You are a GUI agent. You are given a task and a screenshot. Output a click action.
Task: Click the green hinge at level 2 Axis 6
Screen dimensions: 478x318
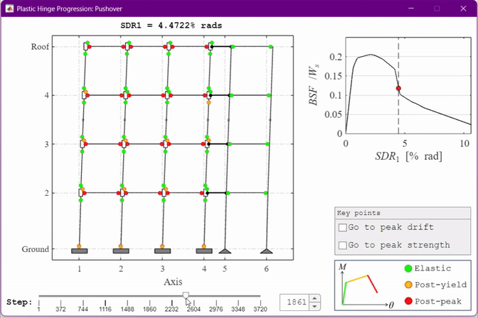coord(265,193)
